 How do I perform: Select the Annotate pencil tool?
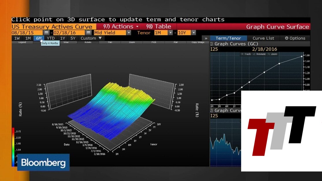click(x=259, y=54)
